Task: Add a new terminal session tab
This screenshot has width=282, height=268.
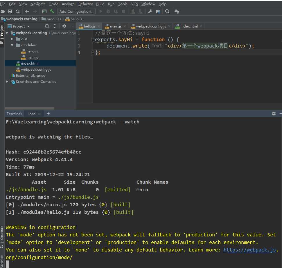Action: tap(48, 114)
